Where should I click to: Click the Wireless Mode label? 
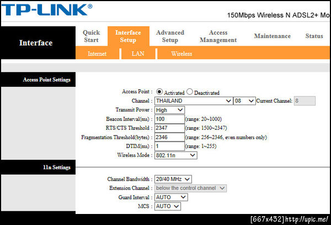(x=135, y=155)
